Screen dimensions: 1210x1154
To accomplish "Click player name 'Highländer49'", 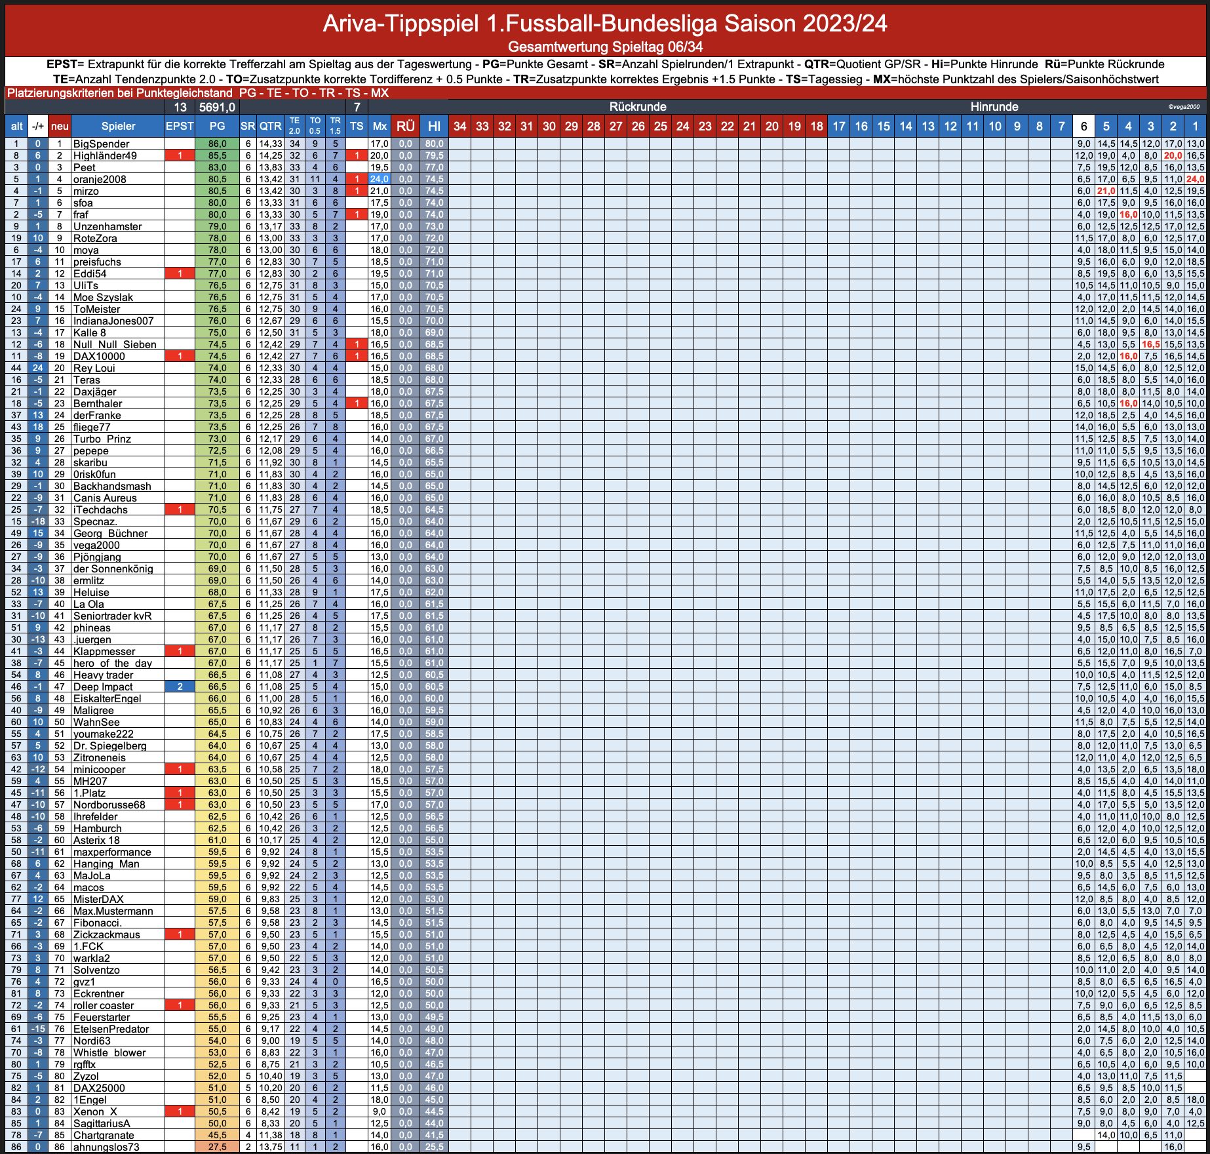I will 105,155.
